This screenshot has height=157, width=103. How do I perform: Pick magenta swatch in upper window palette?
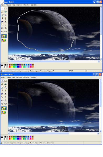click(x=20, y=67)
